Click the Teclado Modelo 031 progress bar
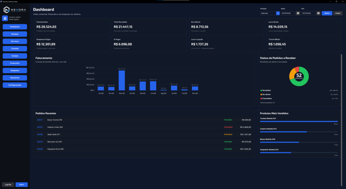Image resolution: width=346 pixels, height=189 pixels. coord(299,122)
